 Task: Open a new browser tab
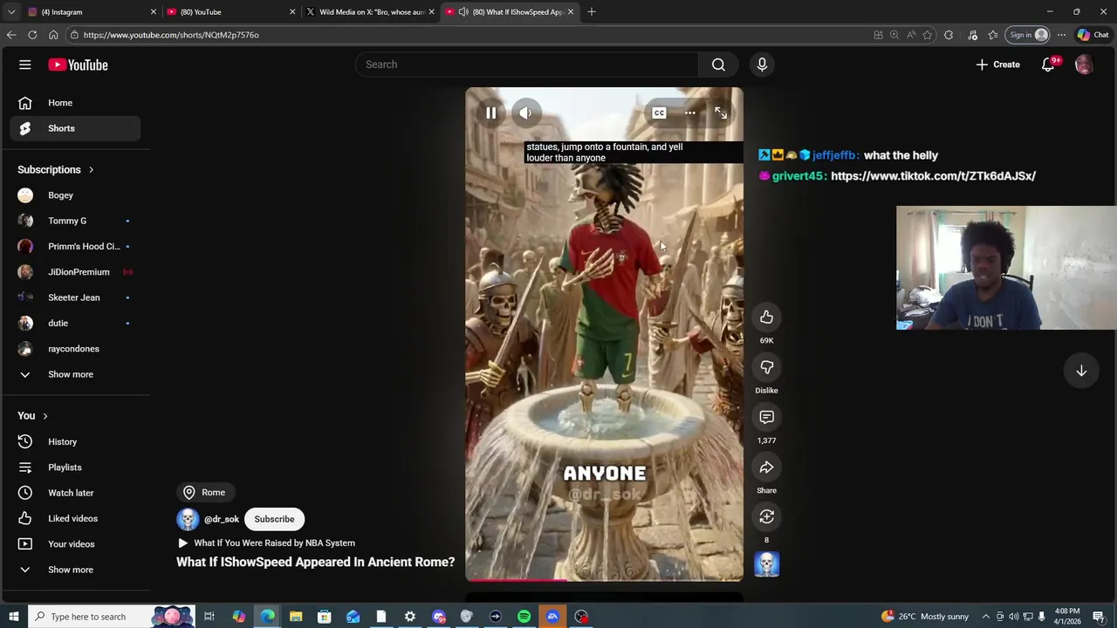[x=592, y=12]
